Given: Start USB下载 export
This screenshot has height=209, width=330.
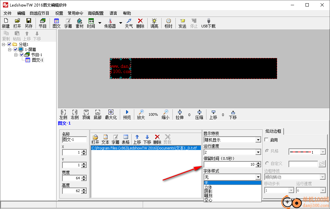Looking at the screenshot, I should coord(208,23).
